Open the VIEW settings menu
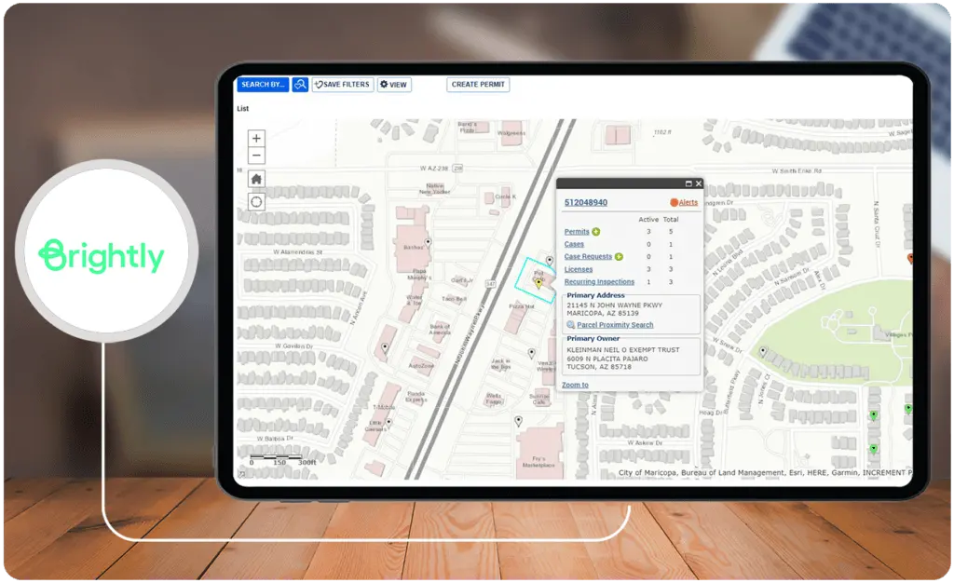This screenshot has height=583, width=954. (394, 85)
